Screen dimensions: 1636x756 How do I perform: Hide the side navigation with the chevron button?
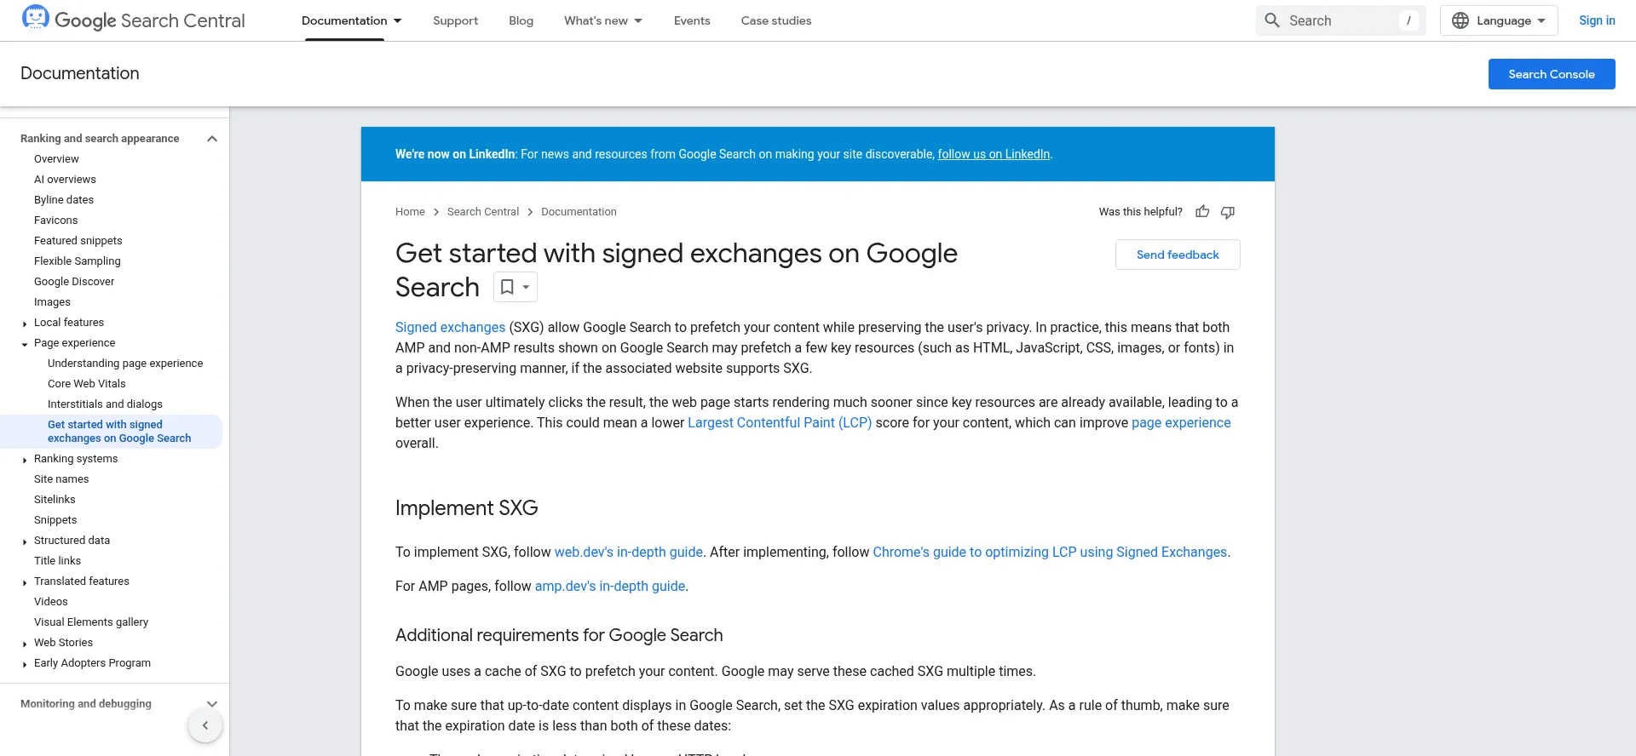(x=205, y=725)
